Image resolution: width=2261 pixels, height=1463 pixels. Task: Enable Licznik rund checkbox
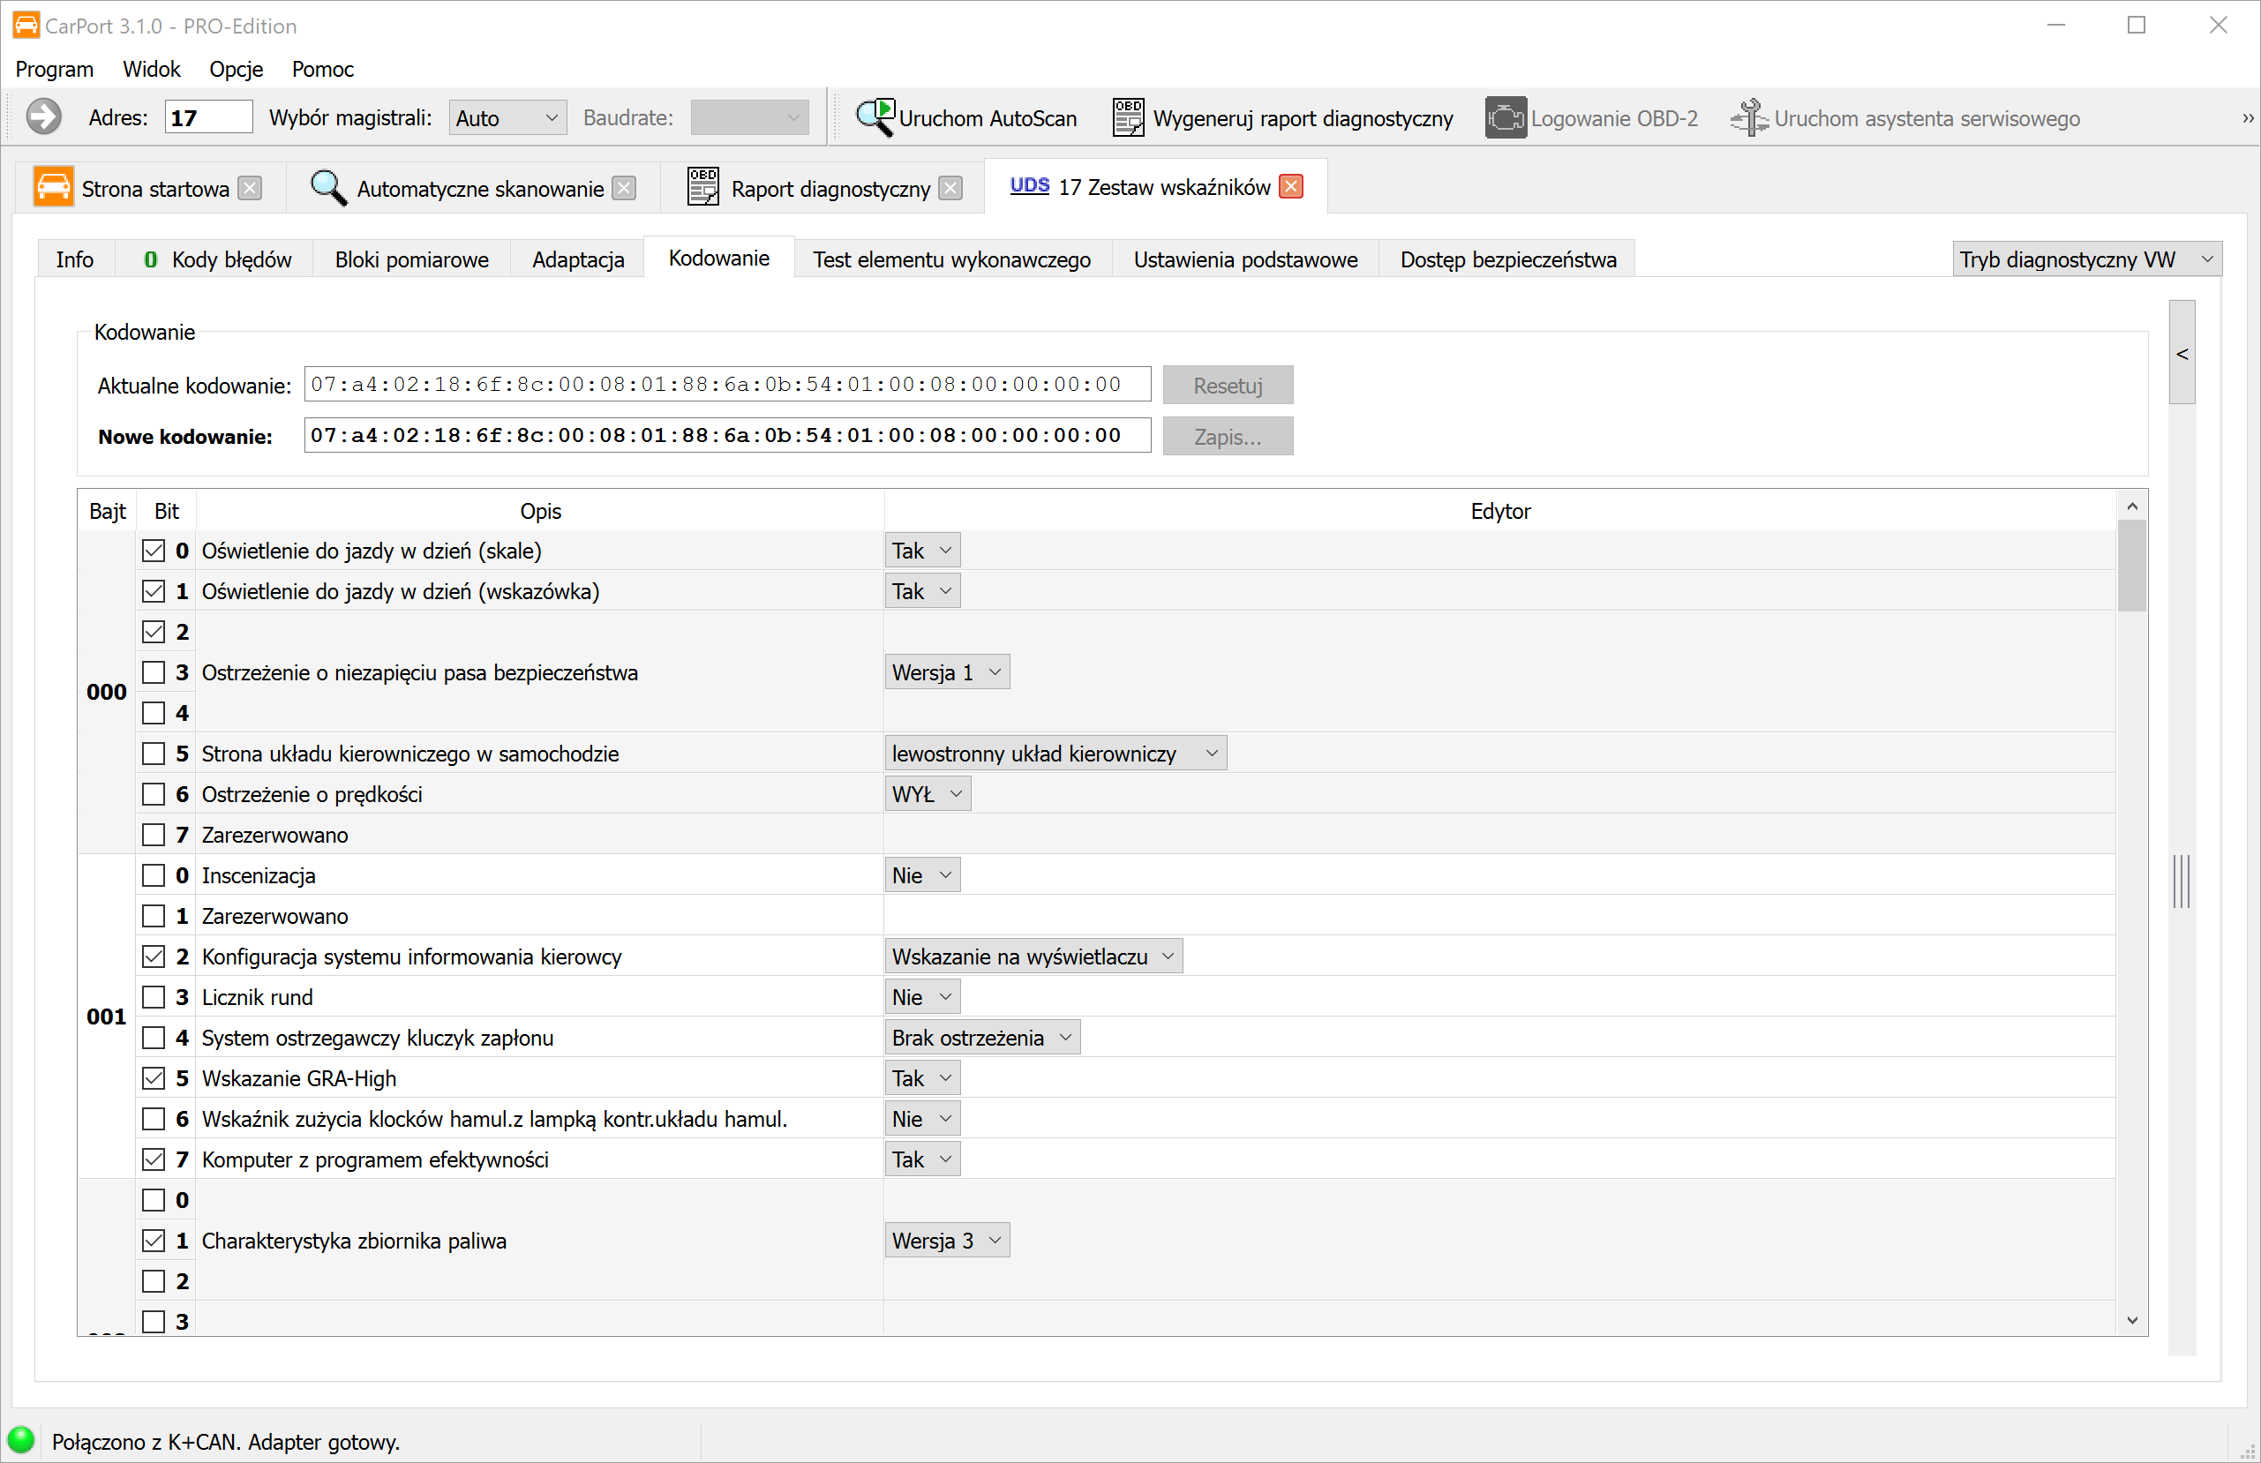pyautogui.click(x=153, y=997)
